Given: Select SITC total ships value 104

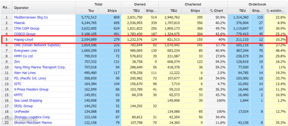Looking at the screenshot, I should (117, 84).
